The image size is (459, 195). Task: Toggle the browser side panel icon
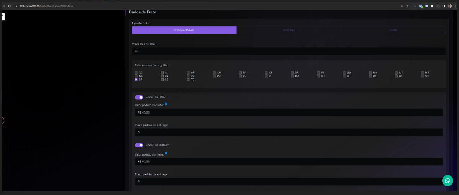[x=444, y=6]
